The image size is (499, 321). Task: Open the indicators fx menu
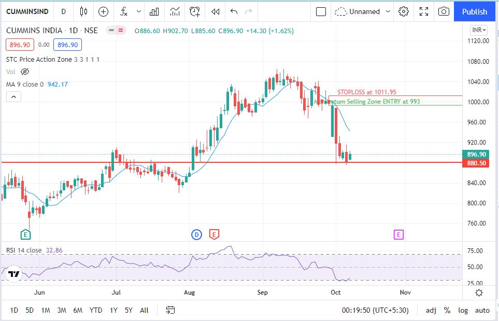(x=124, y=11)
